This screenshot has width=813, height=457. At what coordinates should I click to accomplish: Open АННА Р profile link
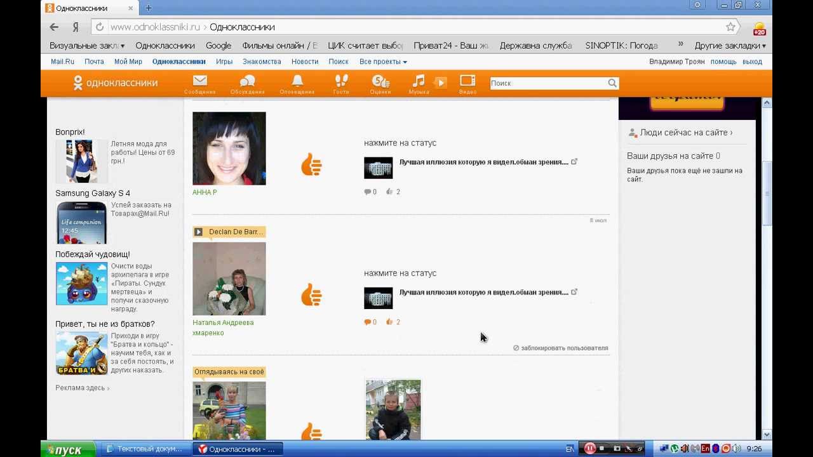[x=205, y=192]
